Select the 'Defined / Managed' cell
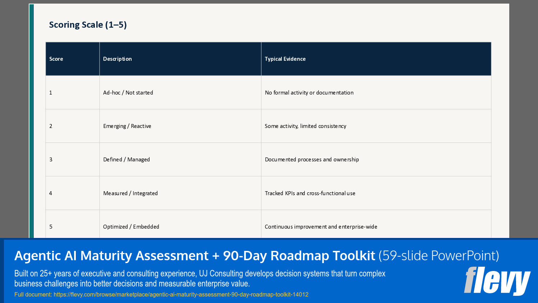This screenshot has height=303, width=538. click(180, 160)
